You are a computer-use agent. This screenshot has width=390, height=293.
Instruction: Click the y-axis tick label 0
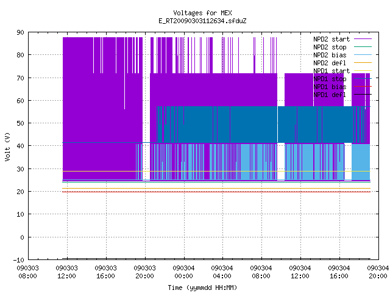22,237
